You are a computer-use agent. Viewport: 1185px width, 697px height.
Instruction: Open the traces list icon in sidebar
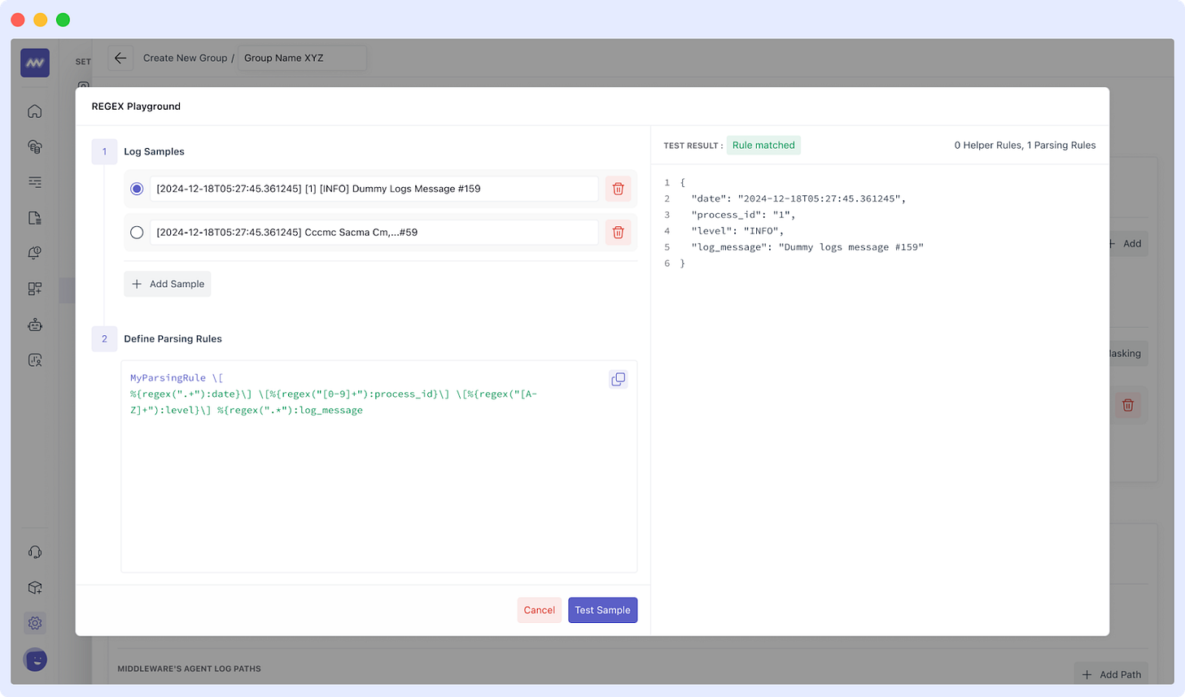coord(35,182)
